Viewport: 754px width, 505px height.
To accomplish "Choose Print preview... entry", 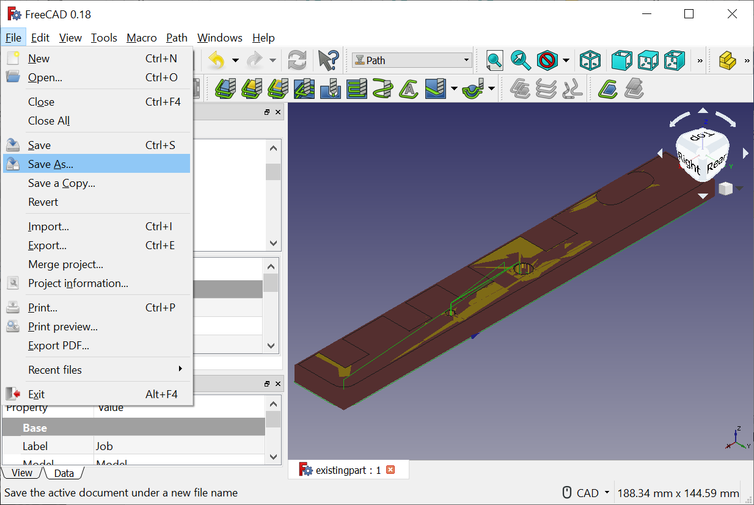I will pyautogui.click(x=97, y=327).
